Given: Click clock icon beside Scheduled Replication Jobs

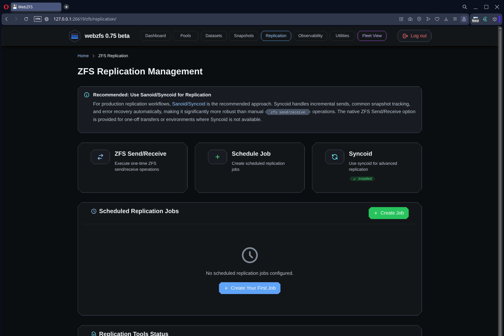Looking at the screenshot, I should (x=94, y=211).
